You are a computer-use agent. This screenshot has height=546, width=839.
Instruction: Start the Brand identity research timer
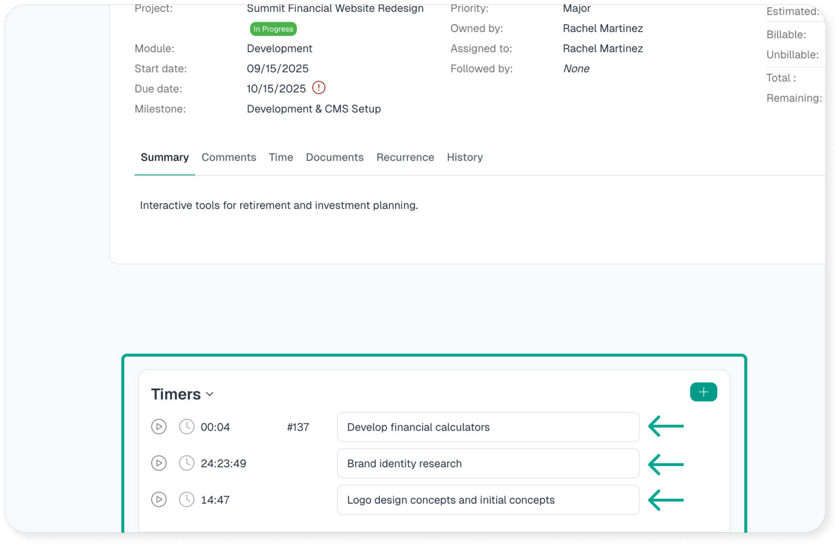159,463
